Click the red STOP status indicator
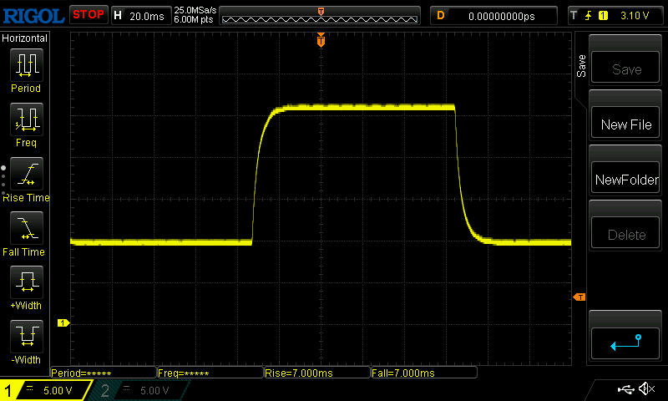This screenshot has height=401, width=668. [x=89, y=15]
